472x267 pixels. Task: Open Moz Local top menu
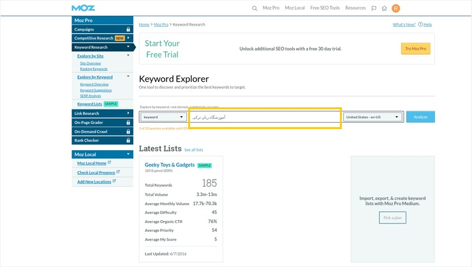pyautogui.click(x=295, y=8)
